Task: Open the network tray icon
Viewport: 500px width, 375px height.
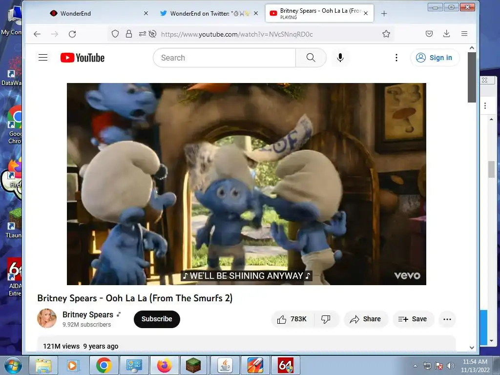Action: coord(427,366)
